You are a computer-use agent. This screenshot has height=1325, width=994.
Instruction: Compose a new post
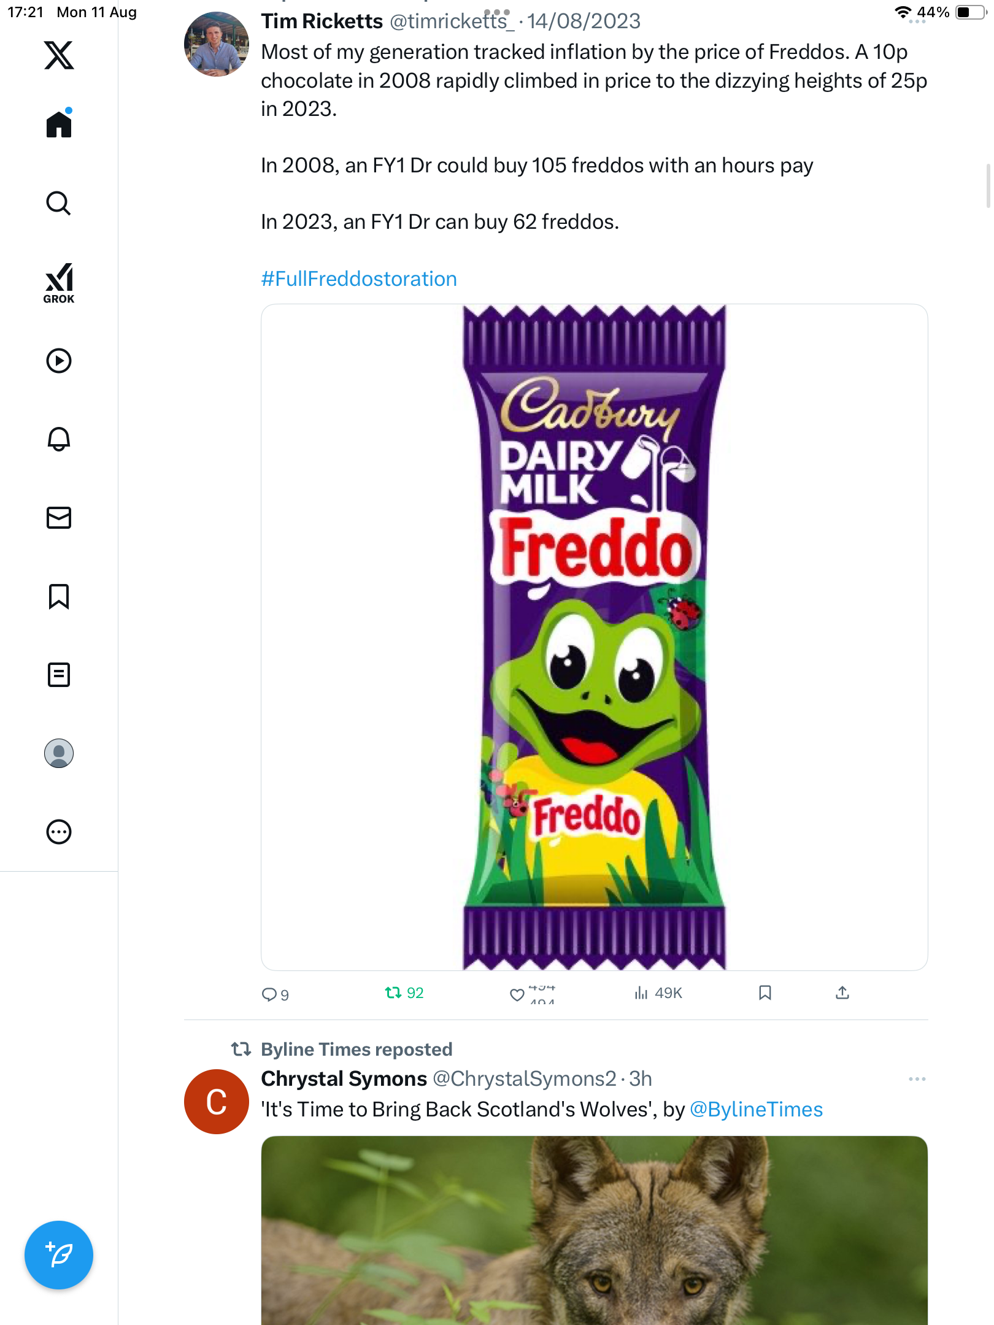coord(59,1255)
